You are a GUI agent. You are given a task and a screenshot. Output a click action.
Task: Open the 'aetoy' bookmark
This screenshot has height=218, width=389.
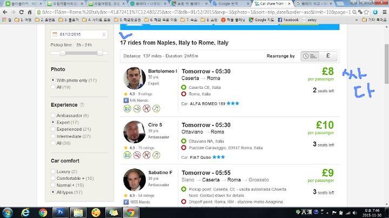310,20
